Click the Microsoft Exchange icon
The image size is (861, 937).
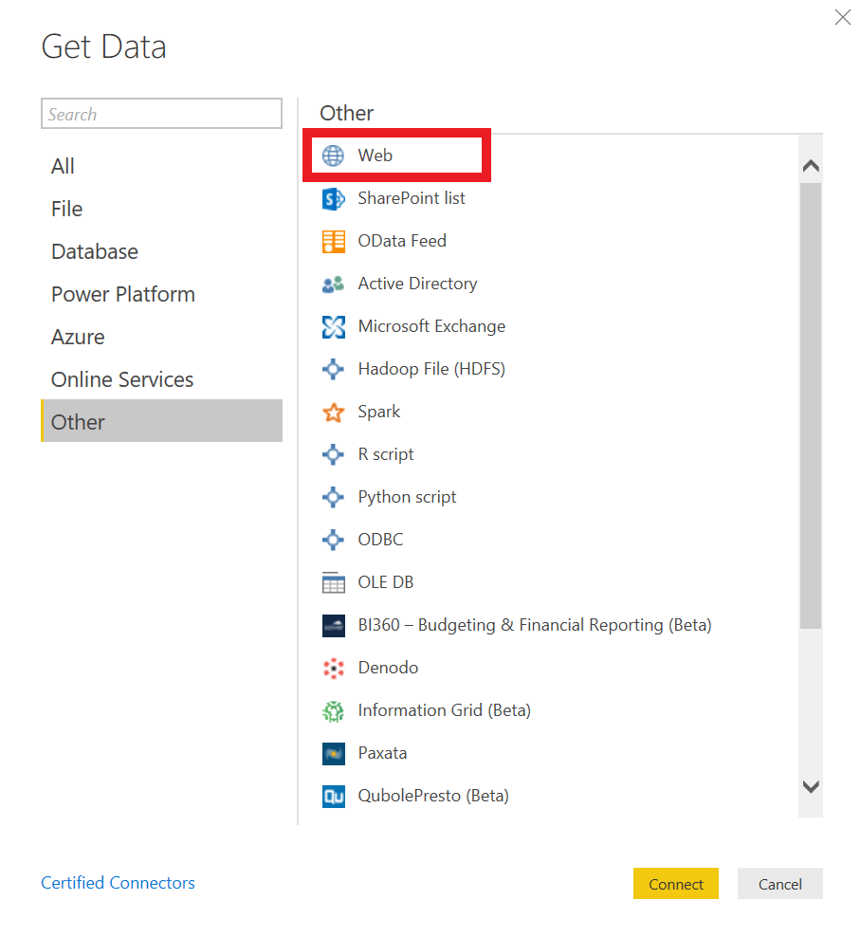333,327
